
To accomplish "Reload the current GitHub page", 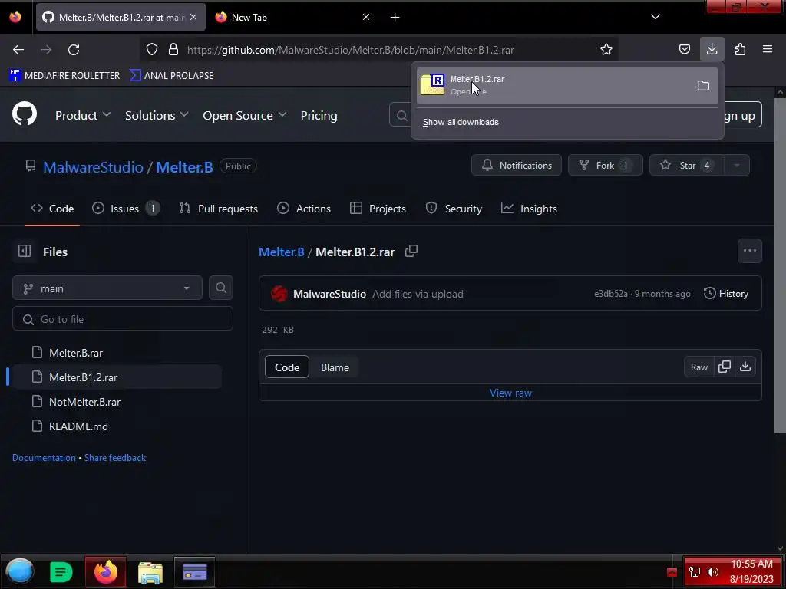I will pyautogui.click(x=74, y=50).
